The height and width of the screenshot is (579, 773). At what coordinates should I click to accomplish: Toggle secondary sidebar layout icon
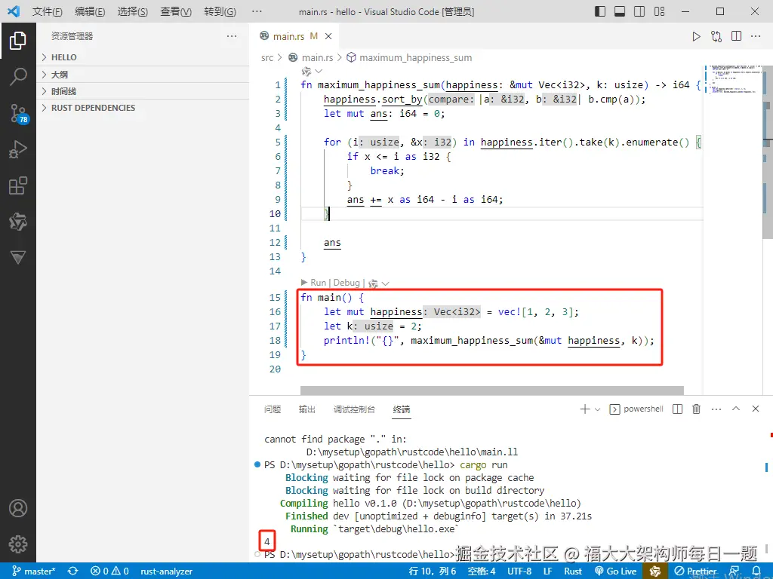point(639,11)
